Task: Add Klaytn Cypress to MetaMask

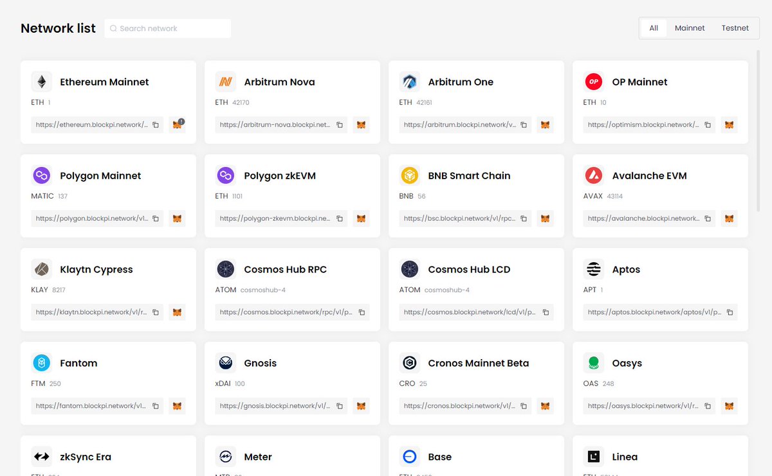Action: click(178, 312)
